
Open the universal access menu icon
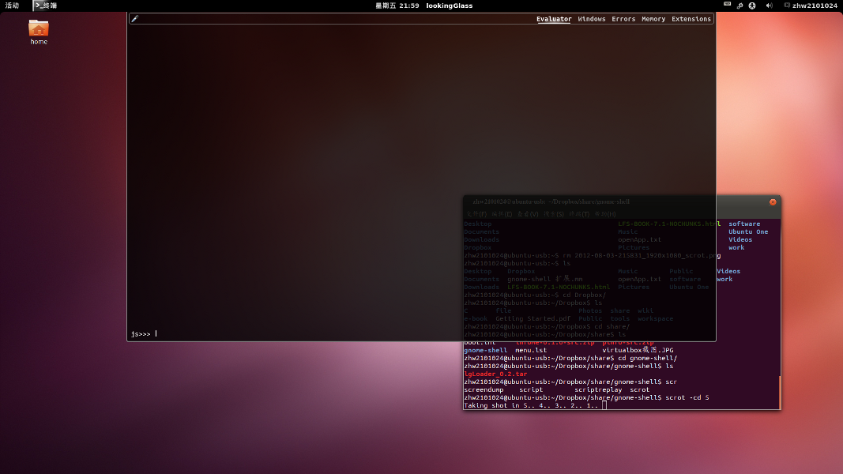tap(752, 6)
